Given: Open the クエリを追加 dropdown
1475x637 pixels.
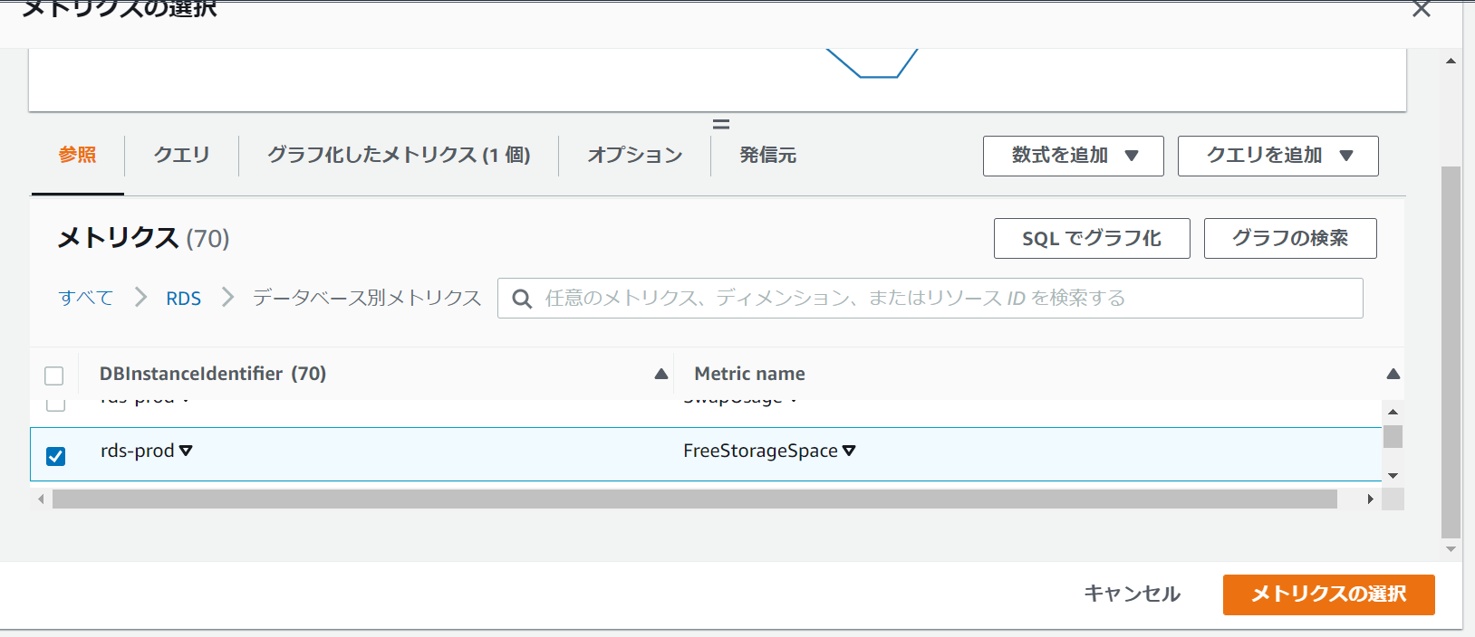Looking at the screenshot, I should [x=1278, y=156].
